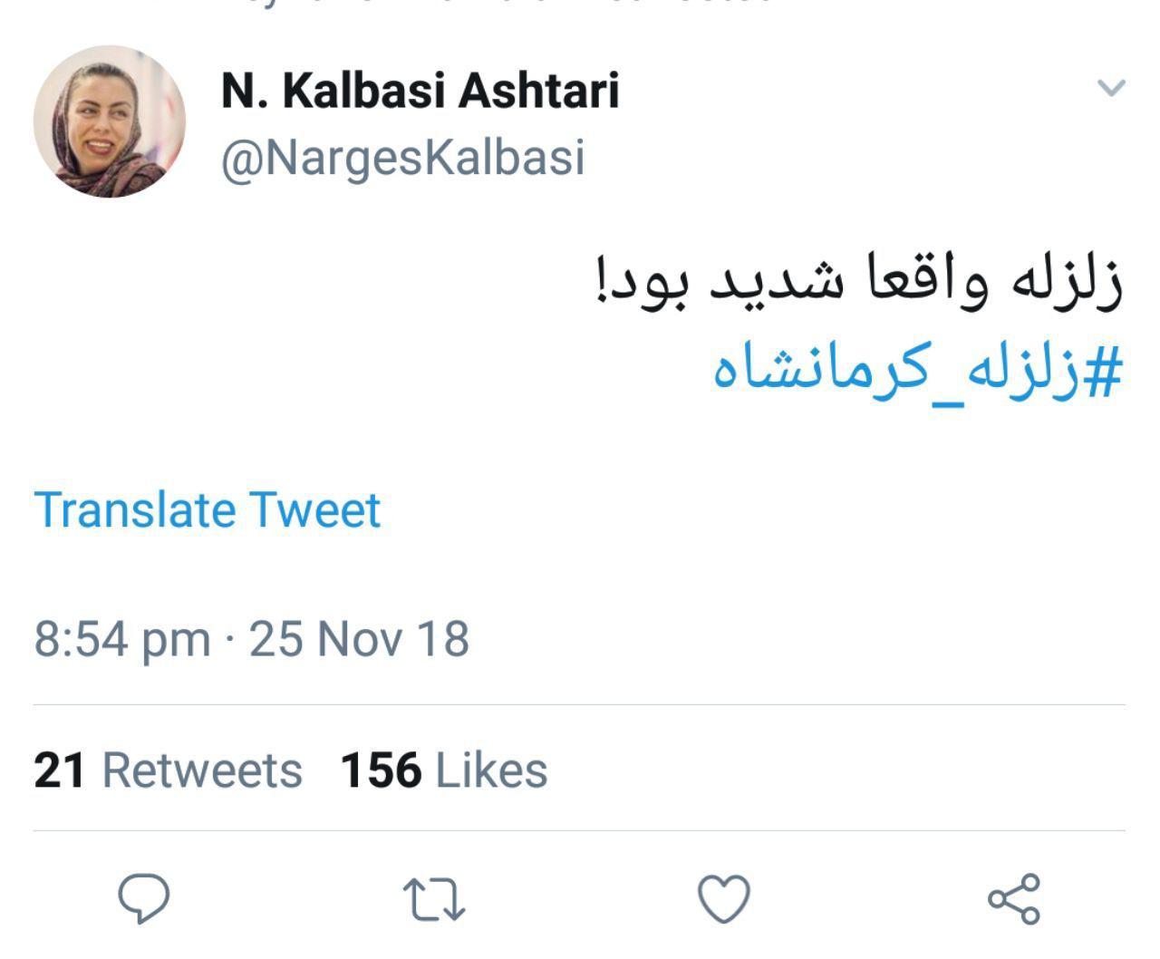Expand the tweet options chevron

[1111, 88]
